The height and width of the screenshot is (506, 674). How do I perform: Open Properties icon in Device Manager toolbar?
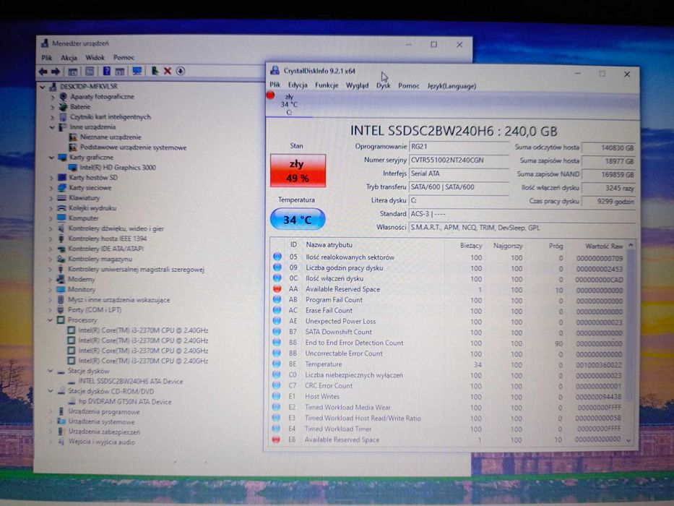tap(90, 72)
